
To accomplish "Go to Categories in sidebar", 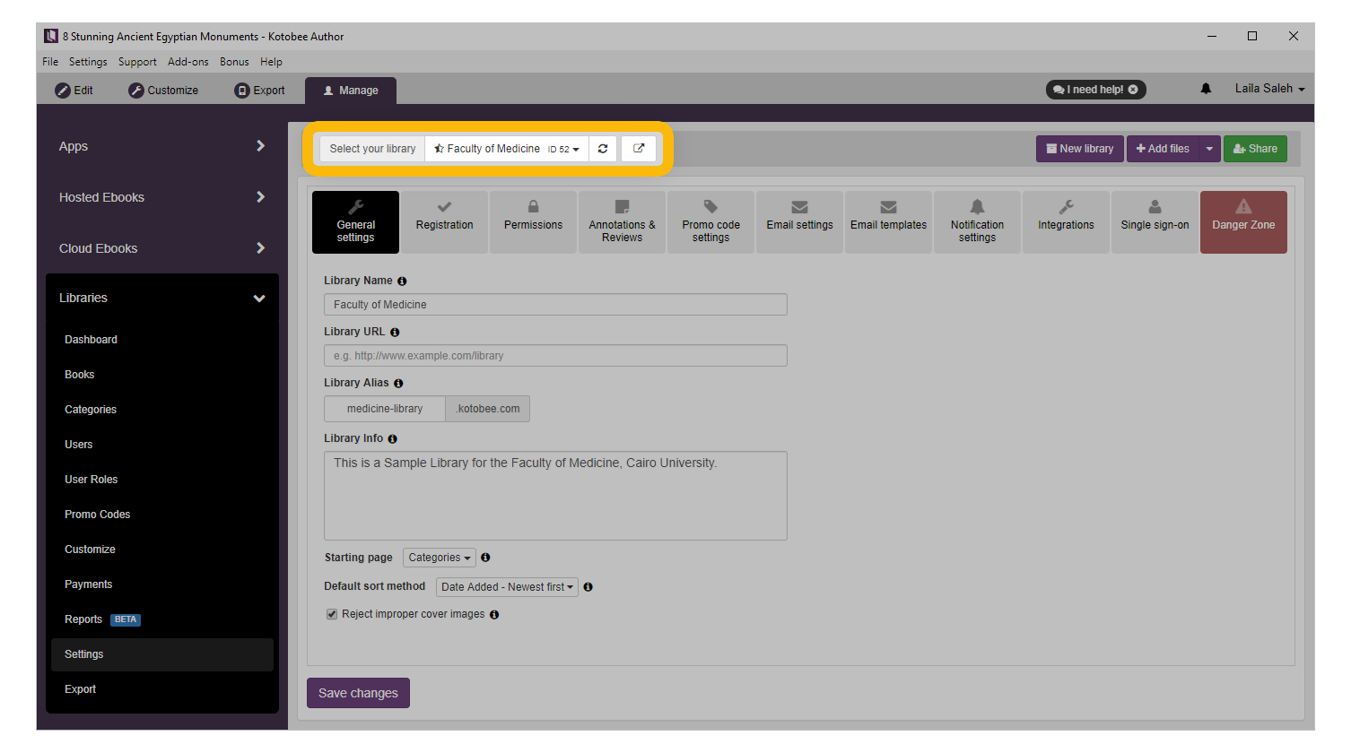I will coord(162,410).
